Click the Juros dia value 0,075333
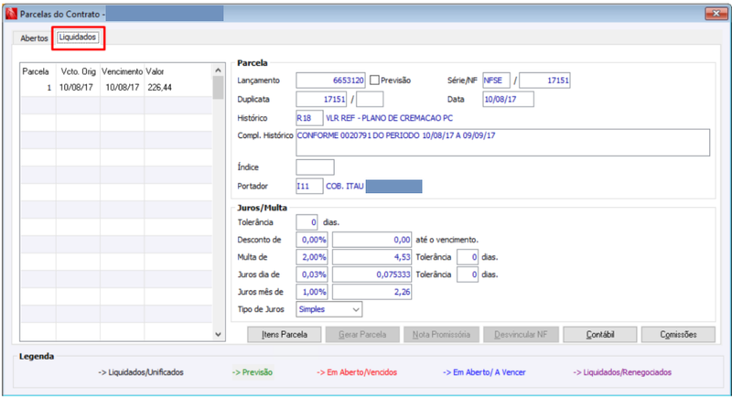 point(372,274)
